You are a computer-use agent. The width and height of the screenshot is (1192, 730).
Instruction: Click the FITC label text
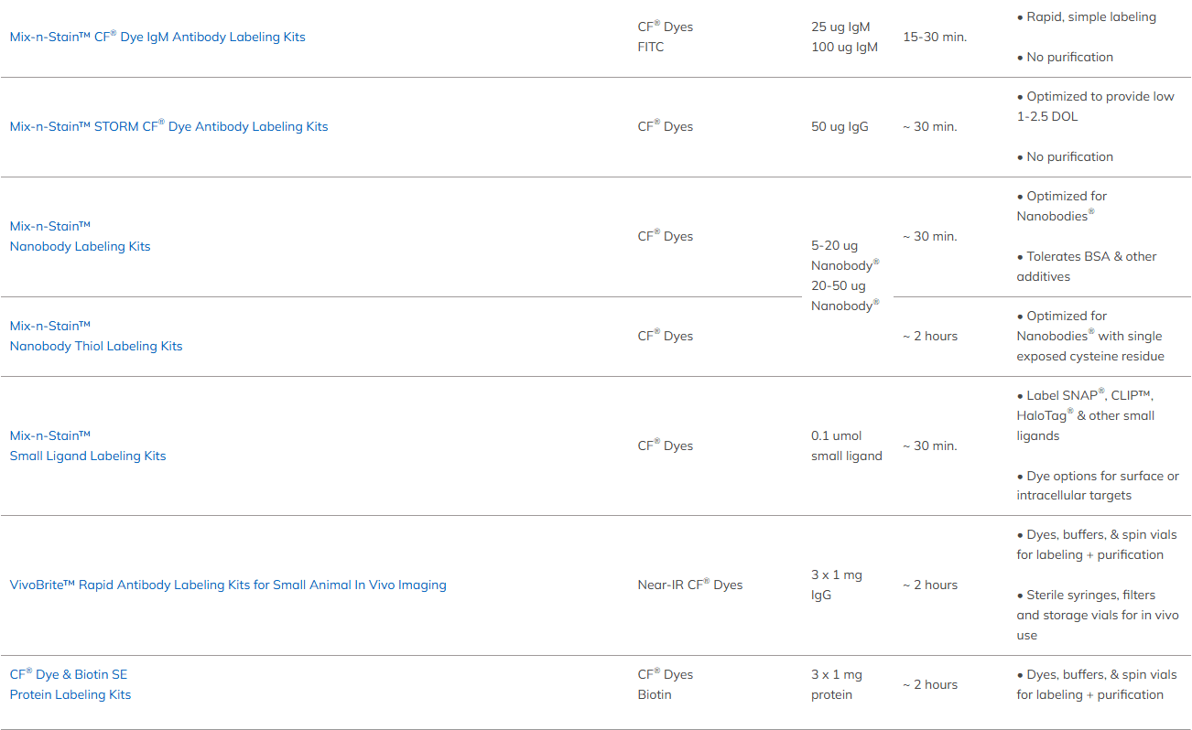[x=651, y=47]
